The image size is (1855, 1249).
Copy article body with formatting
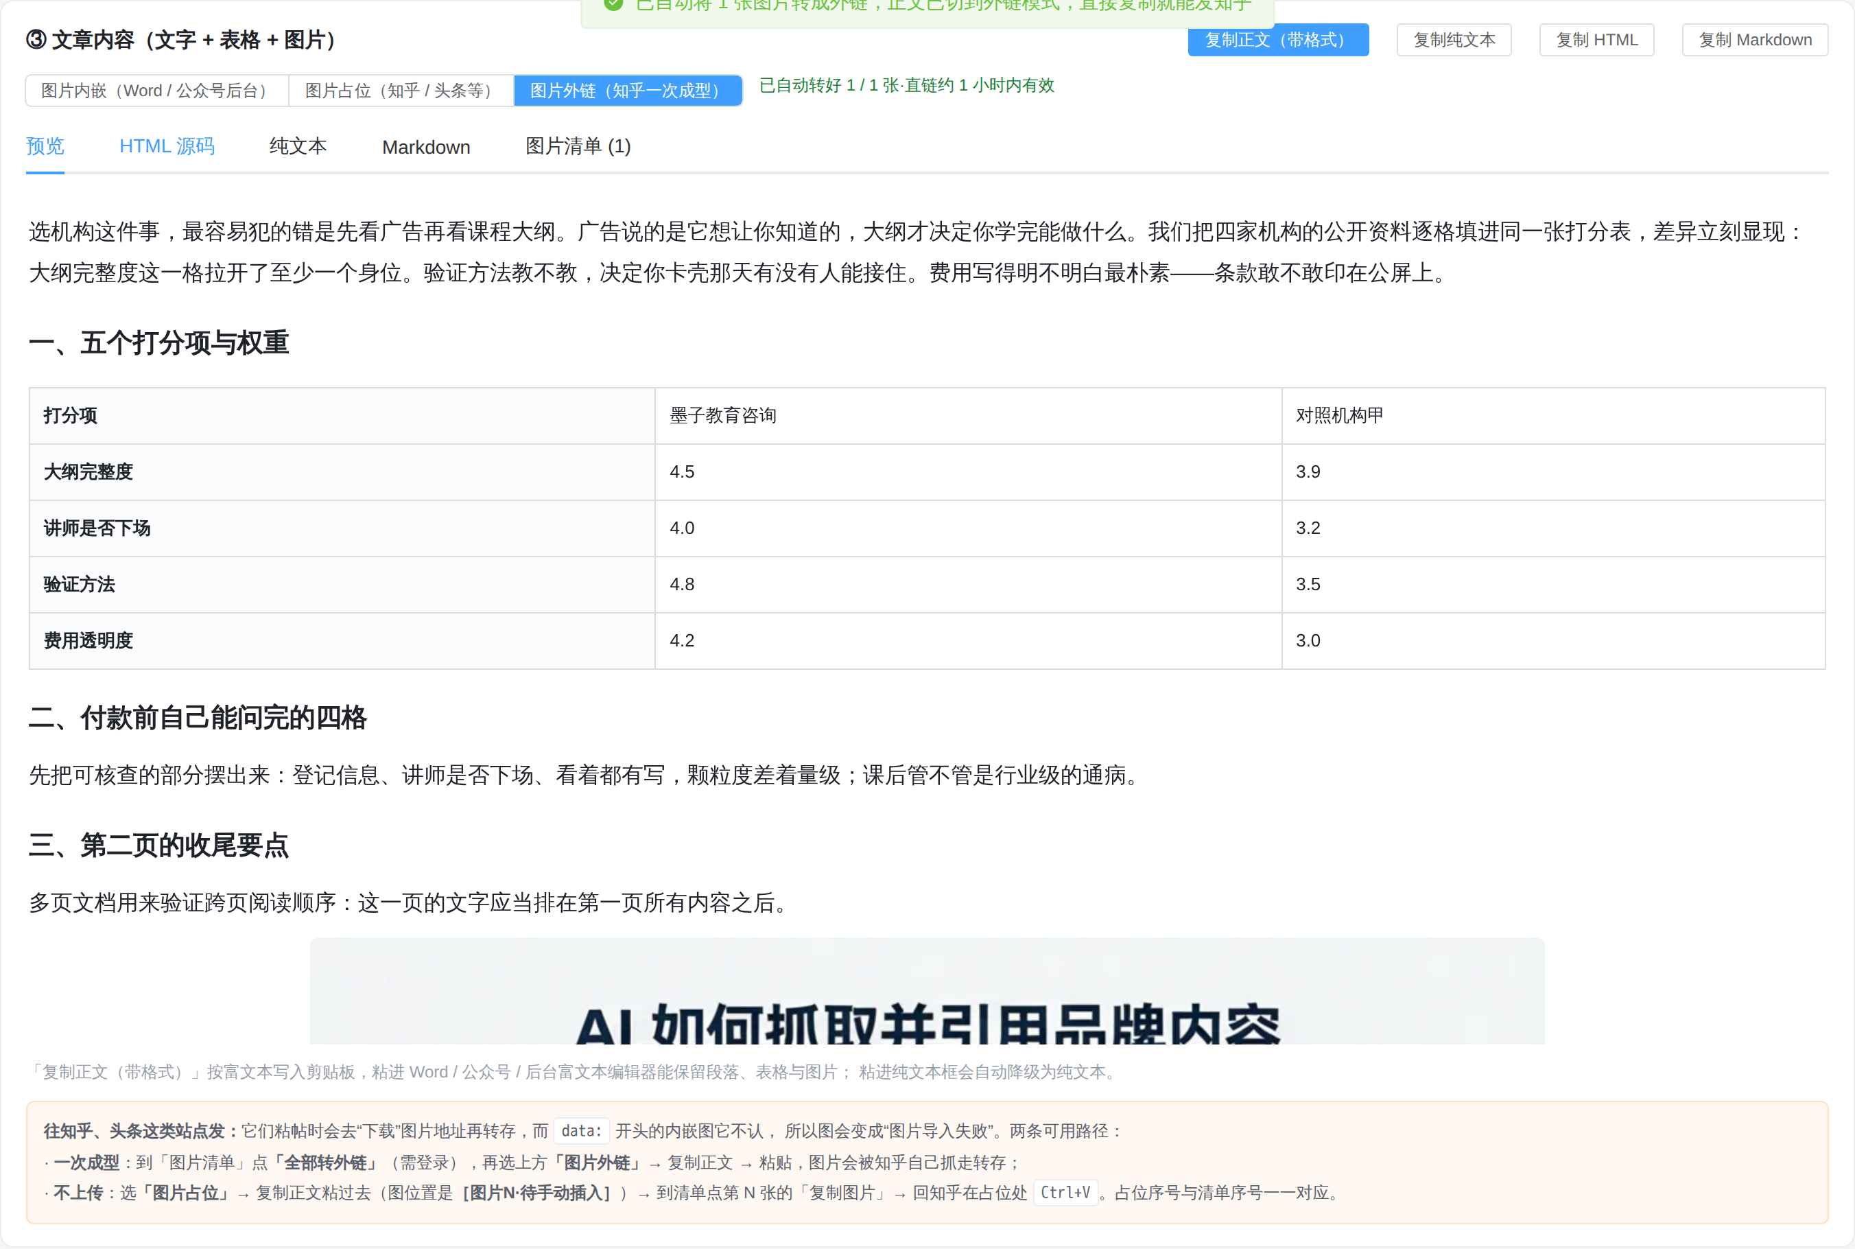tap(1278, 40)
